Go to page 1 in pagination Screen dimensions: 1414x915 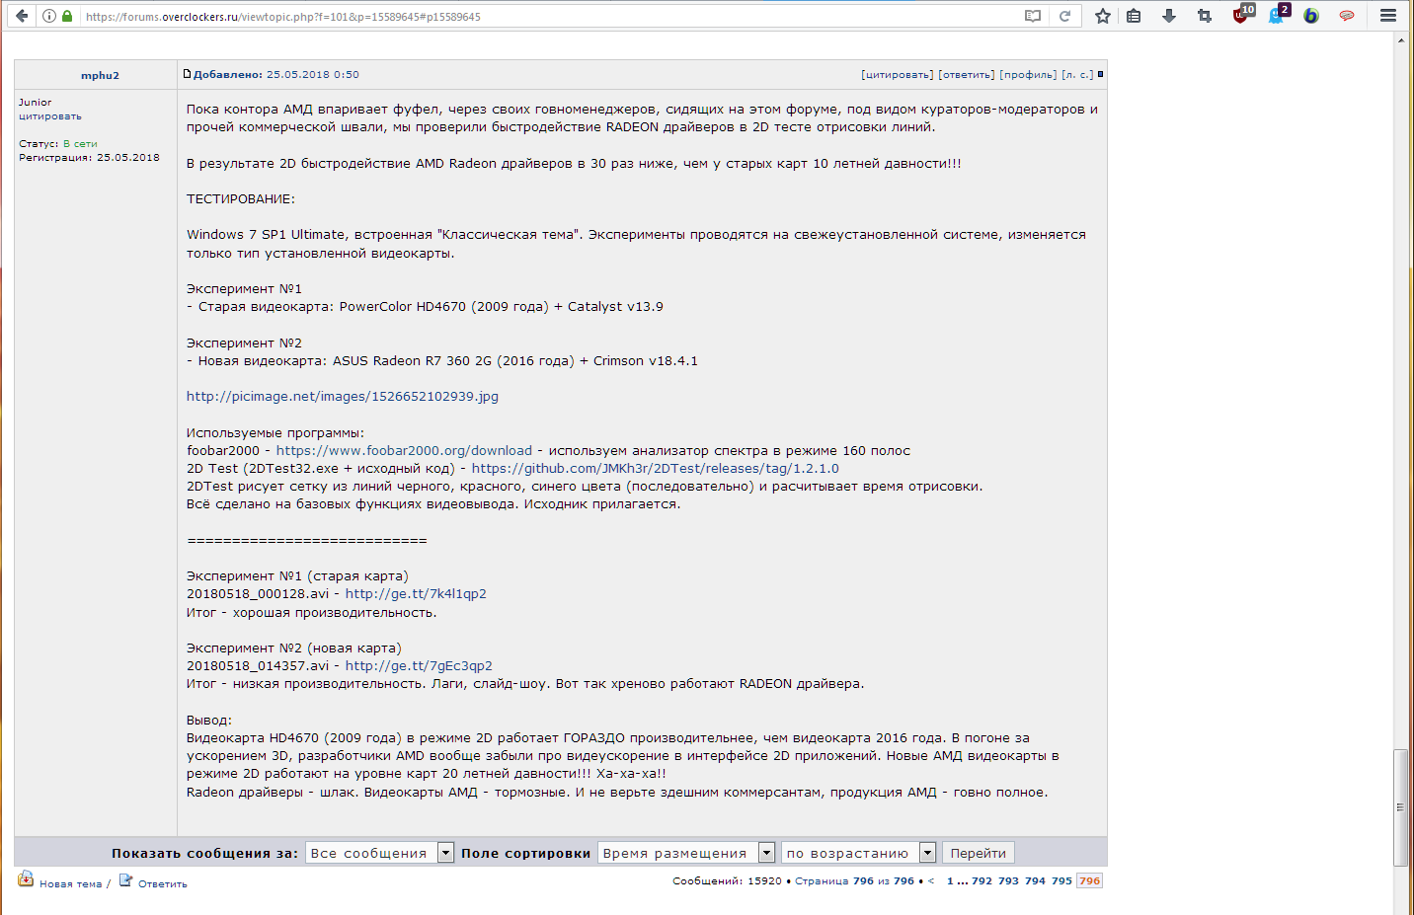[950, 880]
